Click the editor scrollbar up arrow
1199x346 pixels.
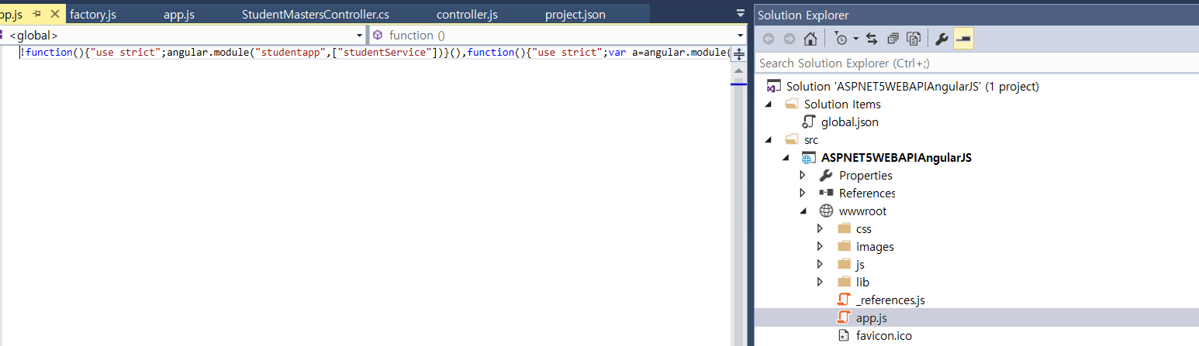(x=739, y=70)
